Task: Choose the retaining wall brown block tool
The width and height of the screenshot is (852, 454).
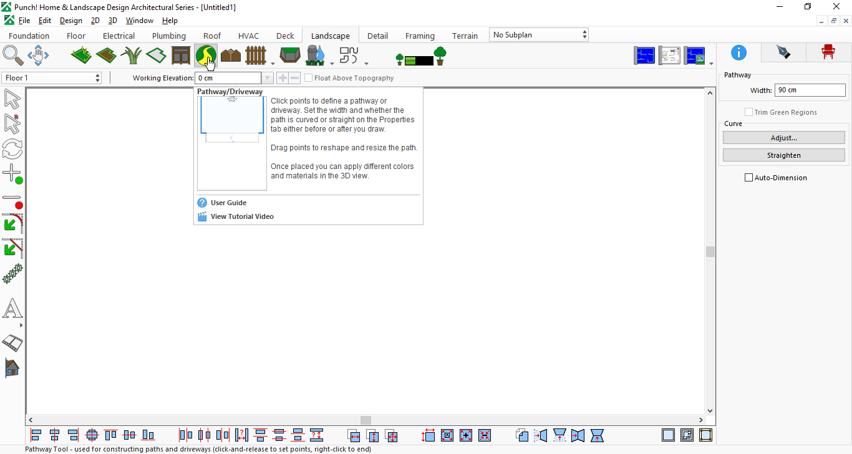Action: point(231,56)
